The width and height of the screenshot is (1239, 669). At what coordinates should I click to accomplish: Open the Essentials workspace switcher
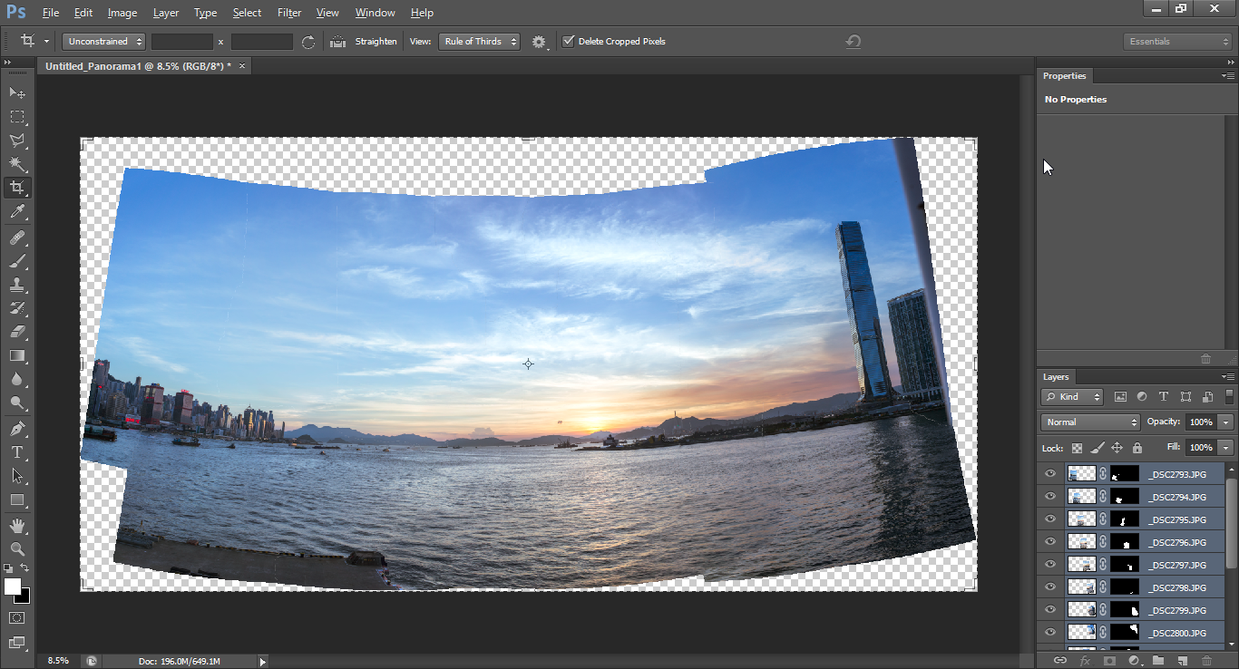(1176, 42)
